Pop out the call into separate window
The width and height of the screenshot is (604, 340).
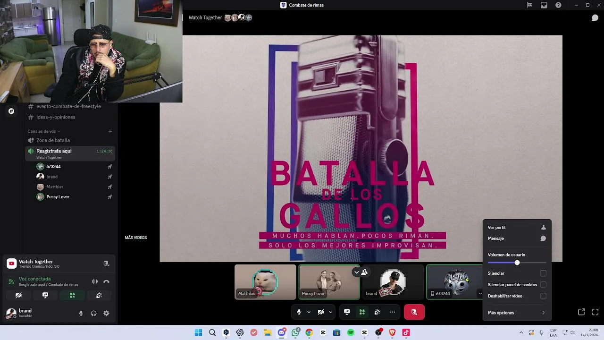click(x=581, y=312)
